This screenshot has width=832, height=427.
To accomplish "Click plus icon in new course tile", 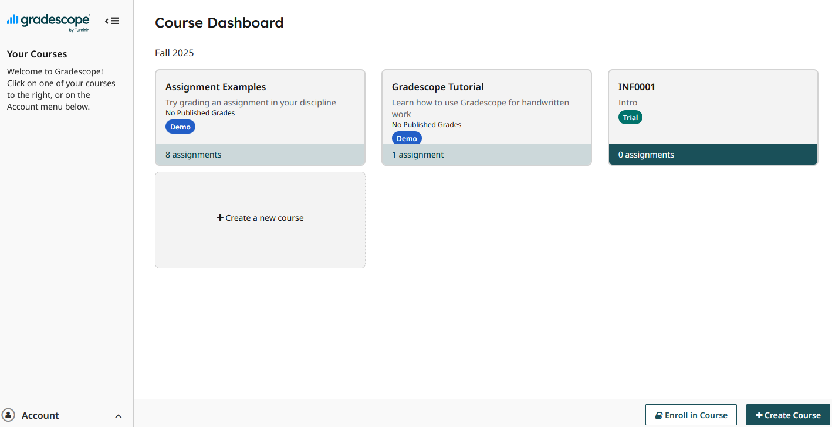I will point(220,218).
